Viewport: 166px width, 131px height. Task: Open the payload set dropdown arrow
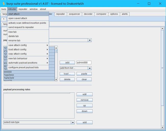(90, 40)
